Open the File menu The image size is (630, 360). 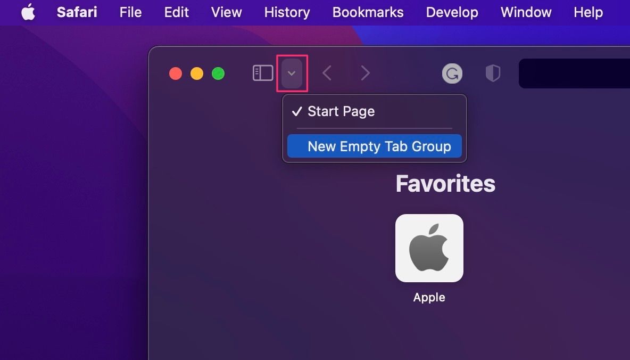pyautogui.click(x=130, y=12)
